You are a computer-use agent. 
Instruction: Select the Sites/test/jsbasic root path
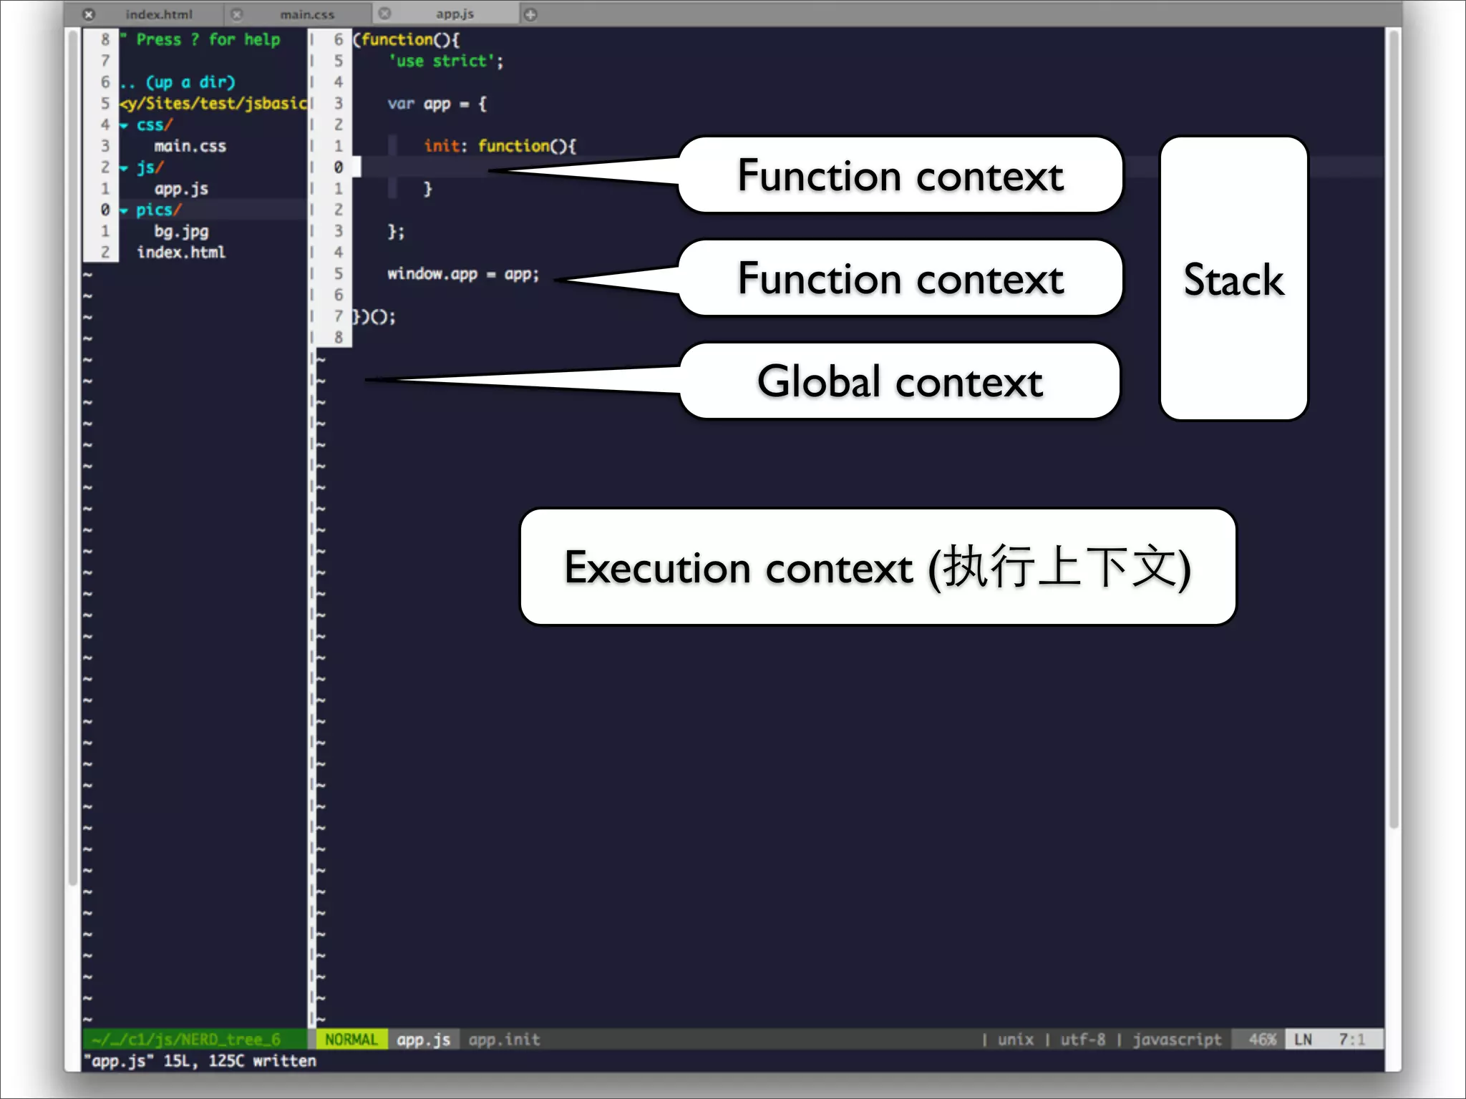[x=213, y=104]
